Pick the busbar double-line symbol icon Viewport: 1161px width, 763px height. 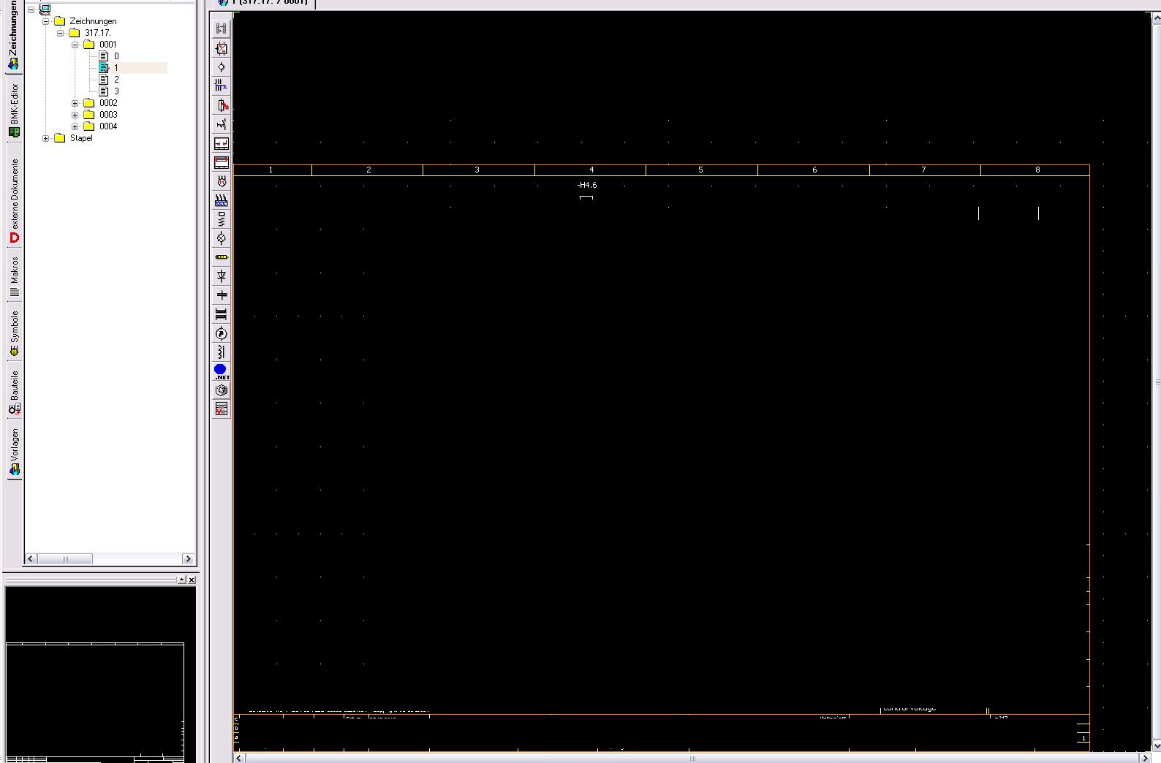coord(222,314)
